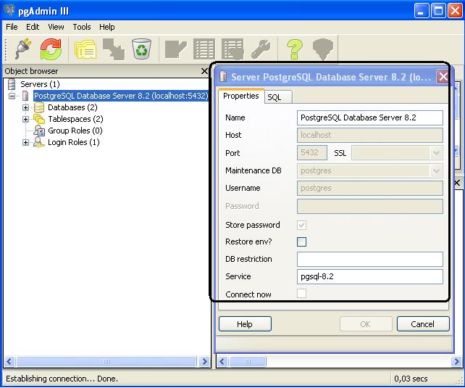Expand the Tablespaces (2) node
Viewport: 465px width, 388px height.
pos(26,119)
